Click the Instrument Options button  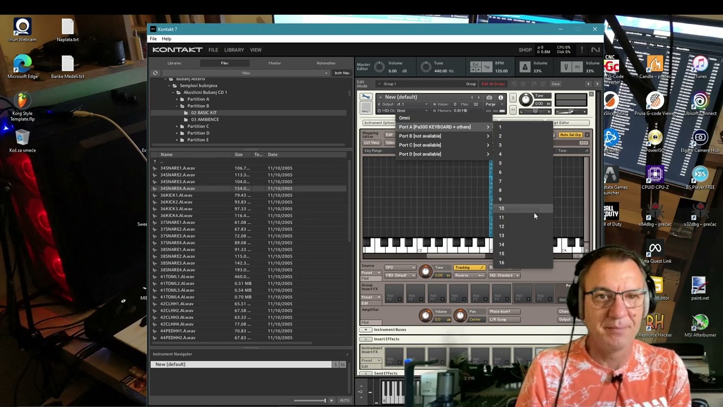tap(380, 123)
